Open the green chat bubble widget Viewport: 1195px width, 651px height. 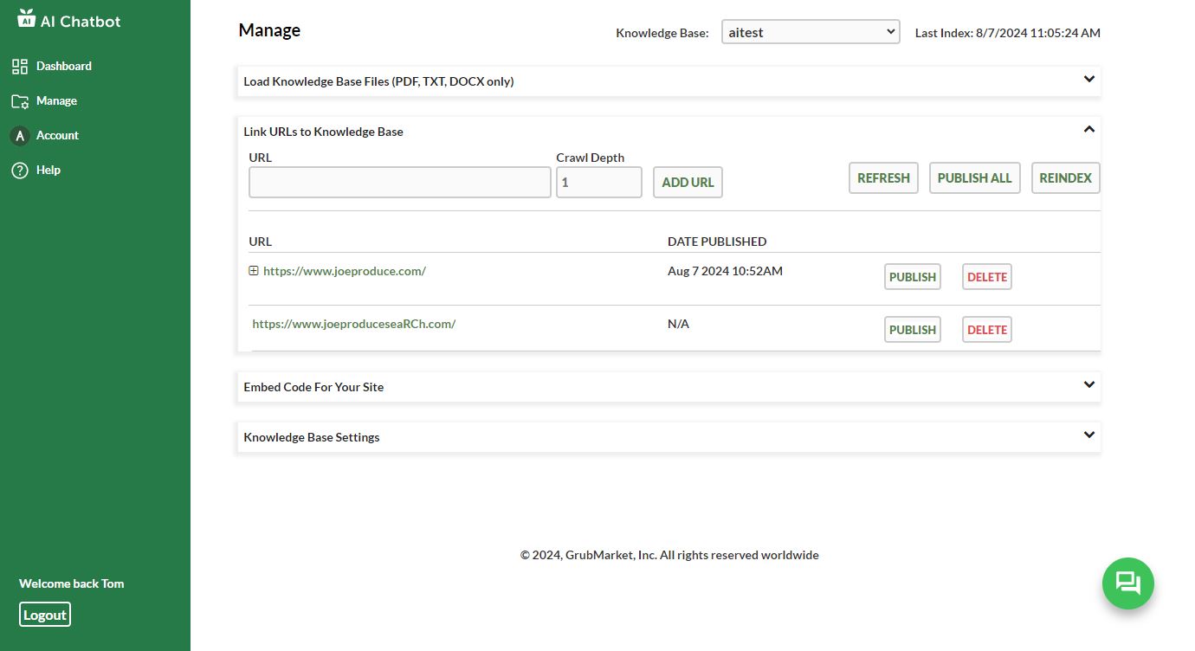pyautogui.click(x=1127, y=583)
